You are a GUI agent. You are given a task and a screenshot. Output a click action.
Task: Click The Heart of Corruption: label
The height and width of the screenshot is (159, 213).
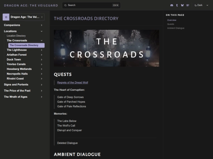tap(69, 90)
